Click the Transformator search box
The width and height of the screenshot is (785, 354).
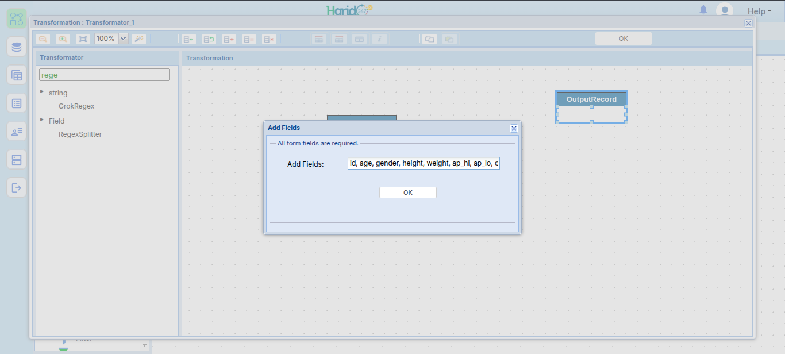point(104,75)
